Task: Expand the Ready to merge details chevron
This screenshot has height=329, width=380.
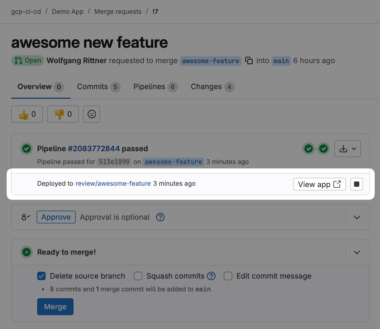Action: click(x=357, y=252)
